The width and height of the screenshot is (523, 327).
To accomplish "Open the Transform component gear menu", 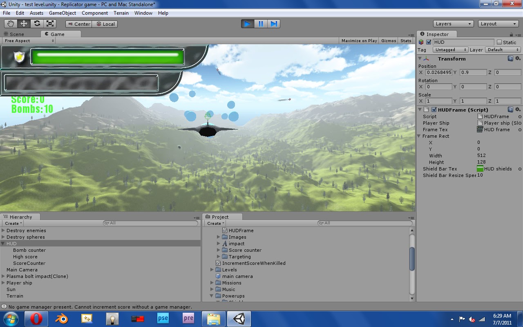I will click(518, 58).
